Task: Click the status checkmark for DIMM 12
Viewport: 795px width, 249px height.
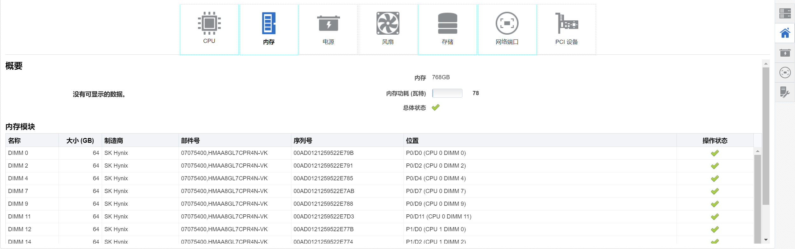Action: point(715,230)
